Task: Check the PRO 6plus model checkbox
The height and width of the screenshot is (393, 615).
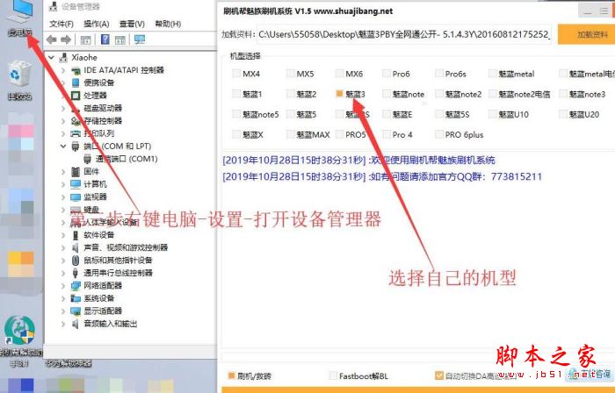Action: click(x=439, y=134)
